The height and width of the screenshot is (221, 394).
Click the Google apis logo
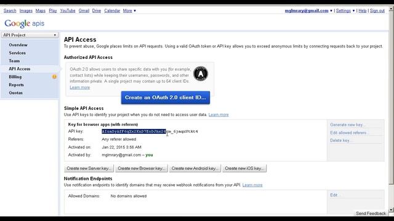(x=25, y=23)
